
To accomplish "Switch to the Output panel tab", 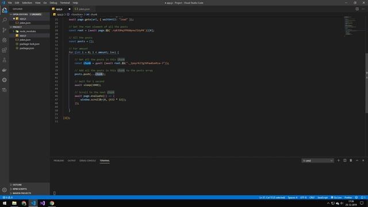I will coord(71,160).
